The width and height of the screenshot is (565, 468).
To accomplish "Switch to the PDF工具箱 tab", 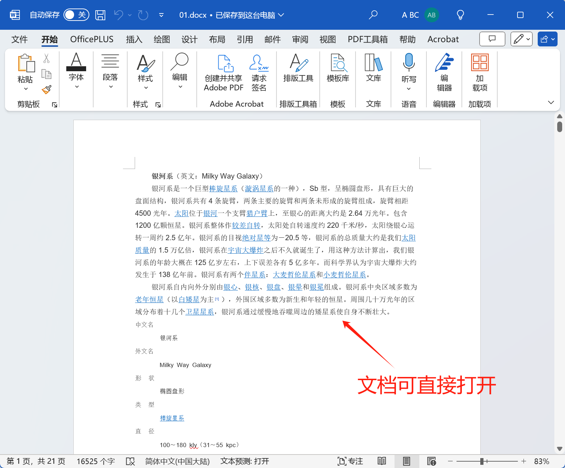I will point(368,39).
